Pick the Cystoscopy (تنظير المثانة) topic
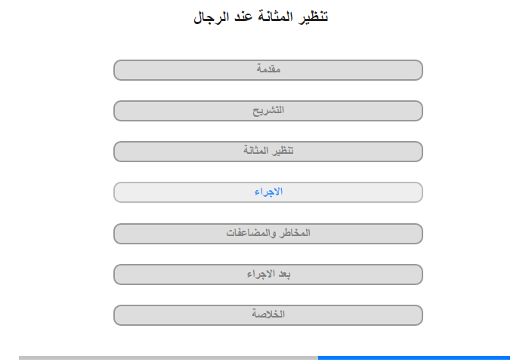Screen dimensions: 529x362 coord(268,152)
